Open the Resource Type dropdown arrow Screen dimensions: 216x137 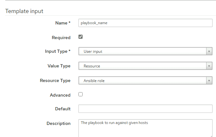[209, 81]
